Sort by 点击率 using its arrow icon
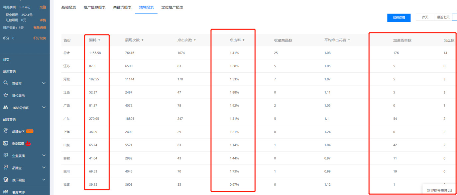457x195 pixels. click(x=244, y=40)
